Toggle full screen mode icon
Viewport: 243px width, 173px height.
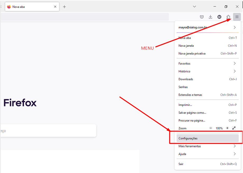coord(234,128)
